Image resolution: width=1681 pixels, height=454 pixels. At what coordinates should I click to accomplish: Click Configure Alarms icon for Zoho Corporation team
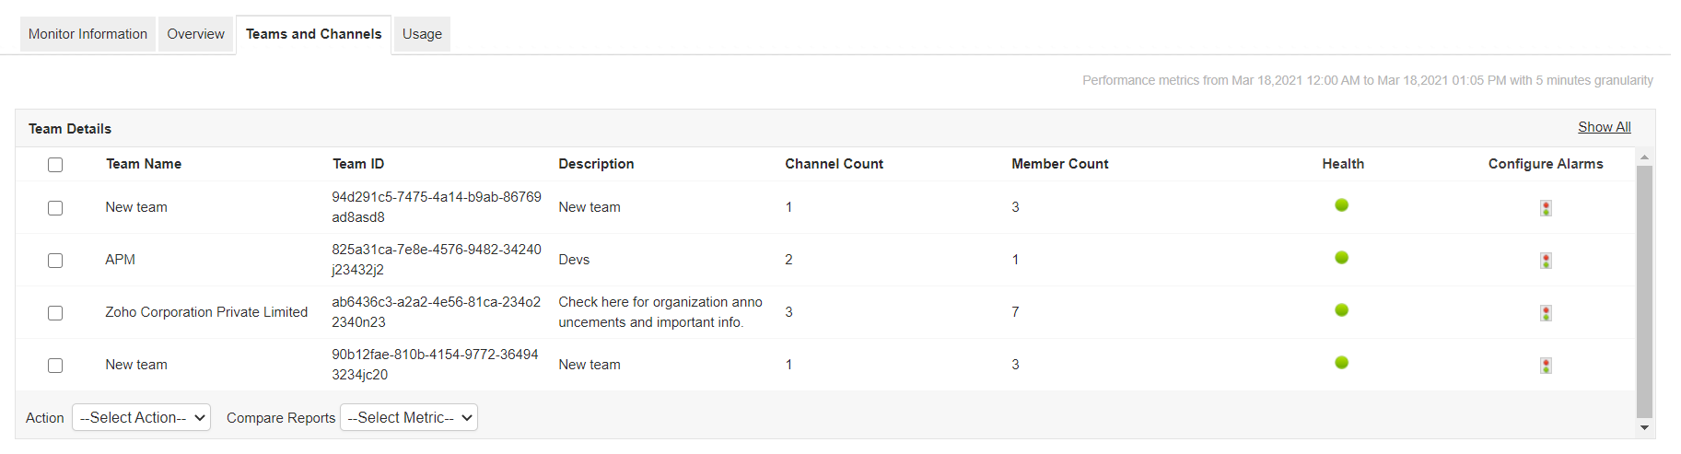coord(1546,313)
